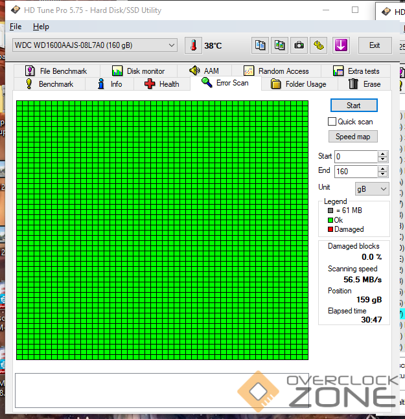Click the empty scan log text box
Viewport: 405px width, 419px height.
pos(162,391)
